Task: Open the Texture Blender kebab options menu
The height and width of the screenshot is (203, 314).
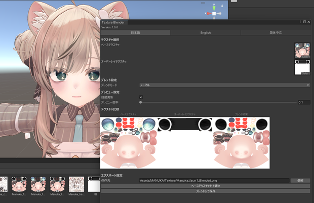Action: 300,22
